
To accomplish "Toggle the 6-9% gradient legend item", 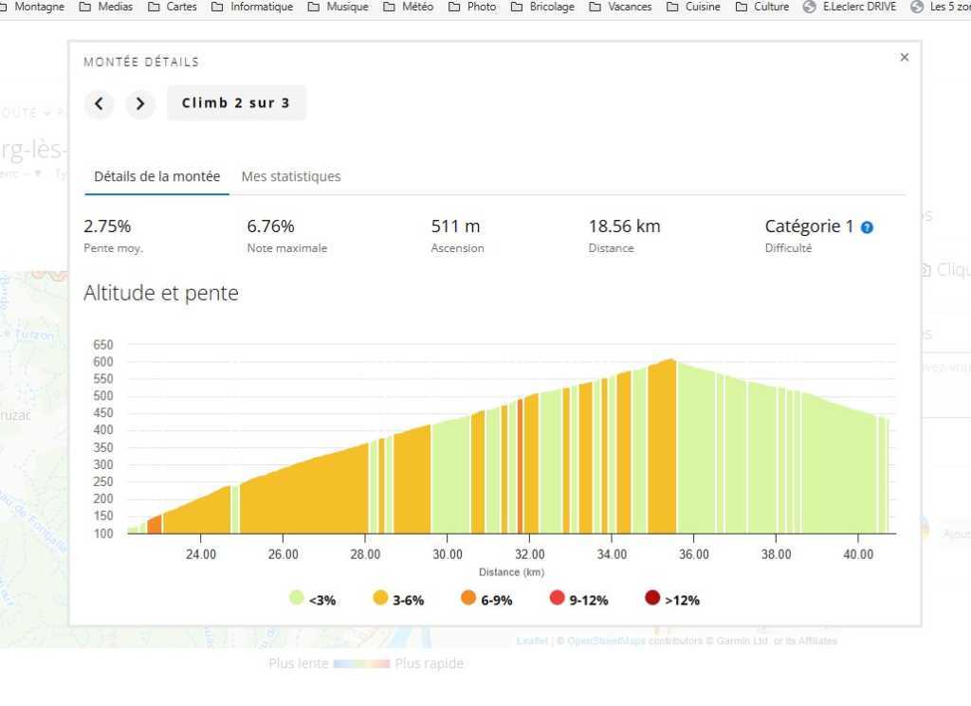I will [486, 600].
